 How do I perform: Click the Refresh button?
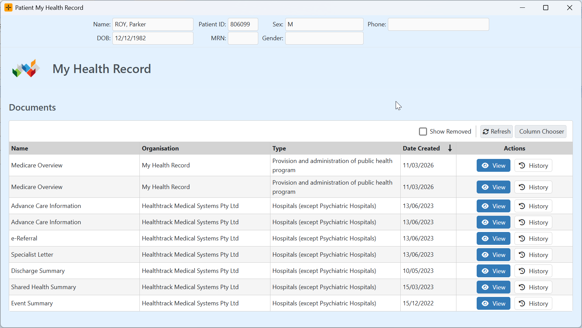point(497,132)
